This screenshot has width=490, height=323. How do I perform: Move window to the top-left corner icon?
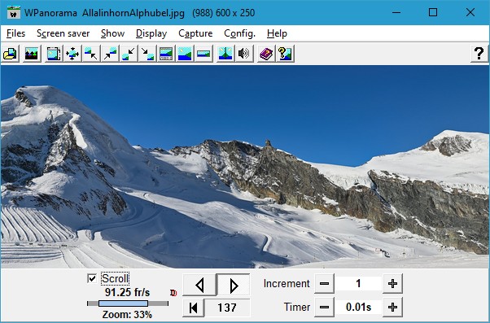pos(91,54)
